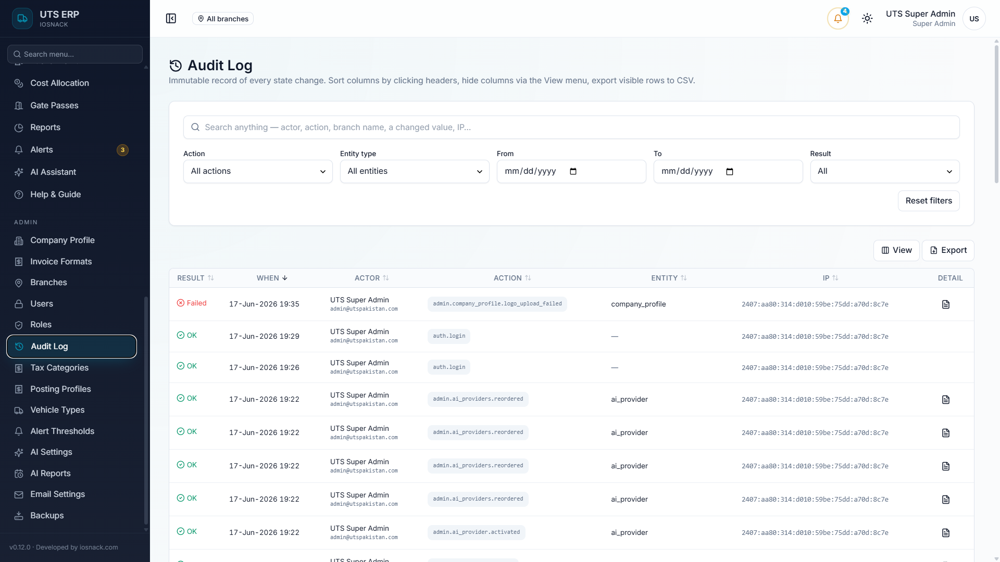1000x562 pixels.
Task: Open Posting Profiles
Action: 72,389
